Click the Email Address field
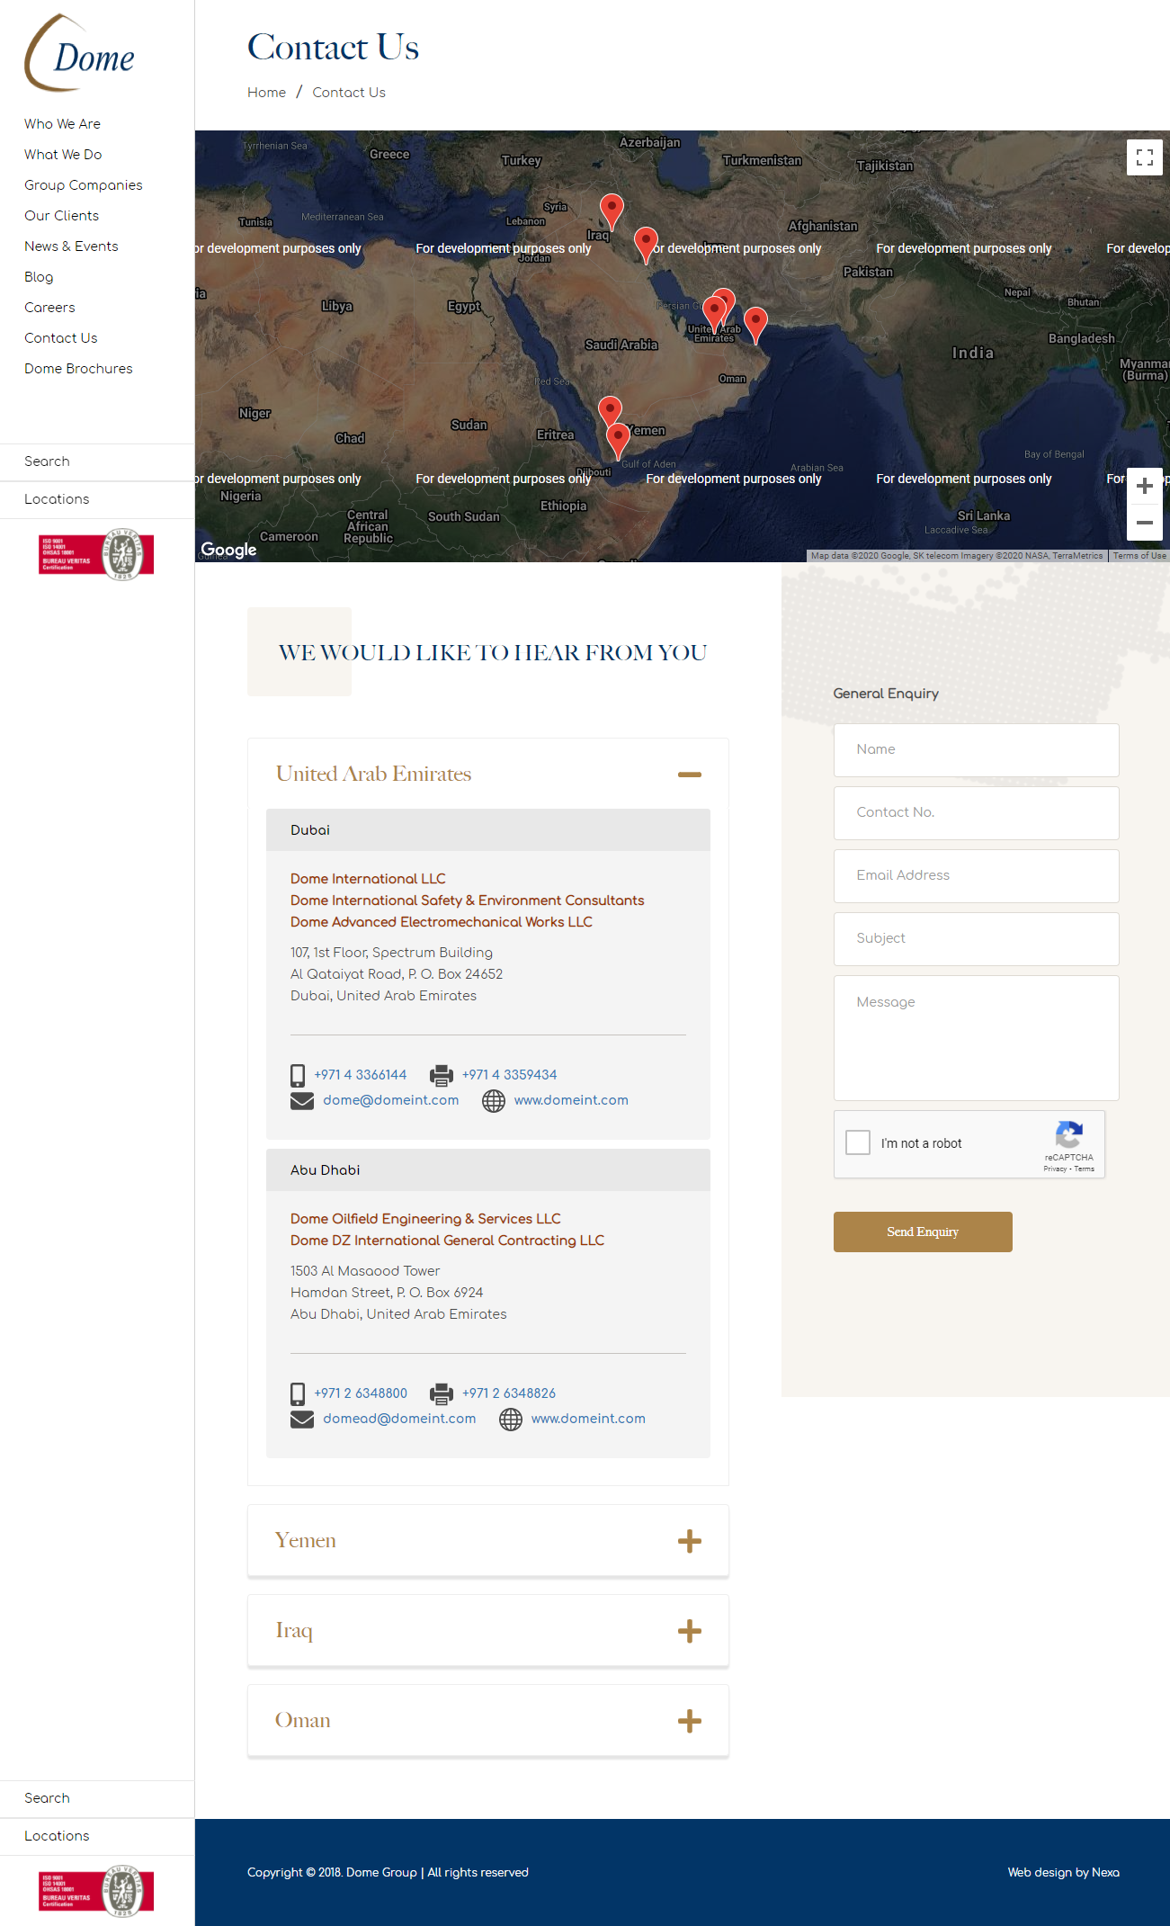Screen dimensions: 1170x1926 click(976, 876)
